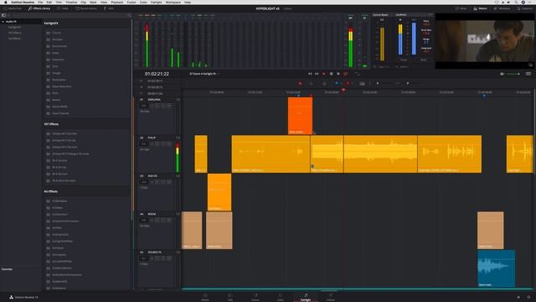Solo track A5 SOURCE FX
Viewport: 536px width, 302px height.
tap(163, 258)
